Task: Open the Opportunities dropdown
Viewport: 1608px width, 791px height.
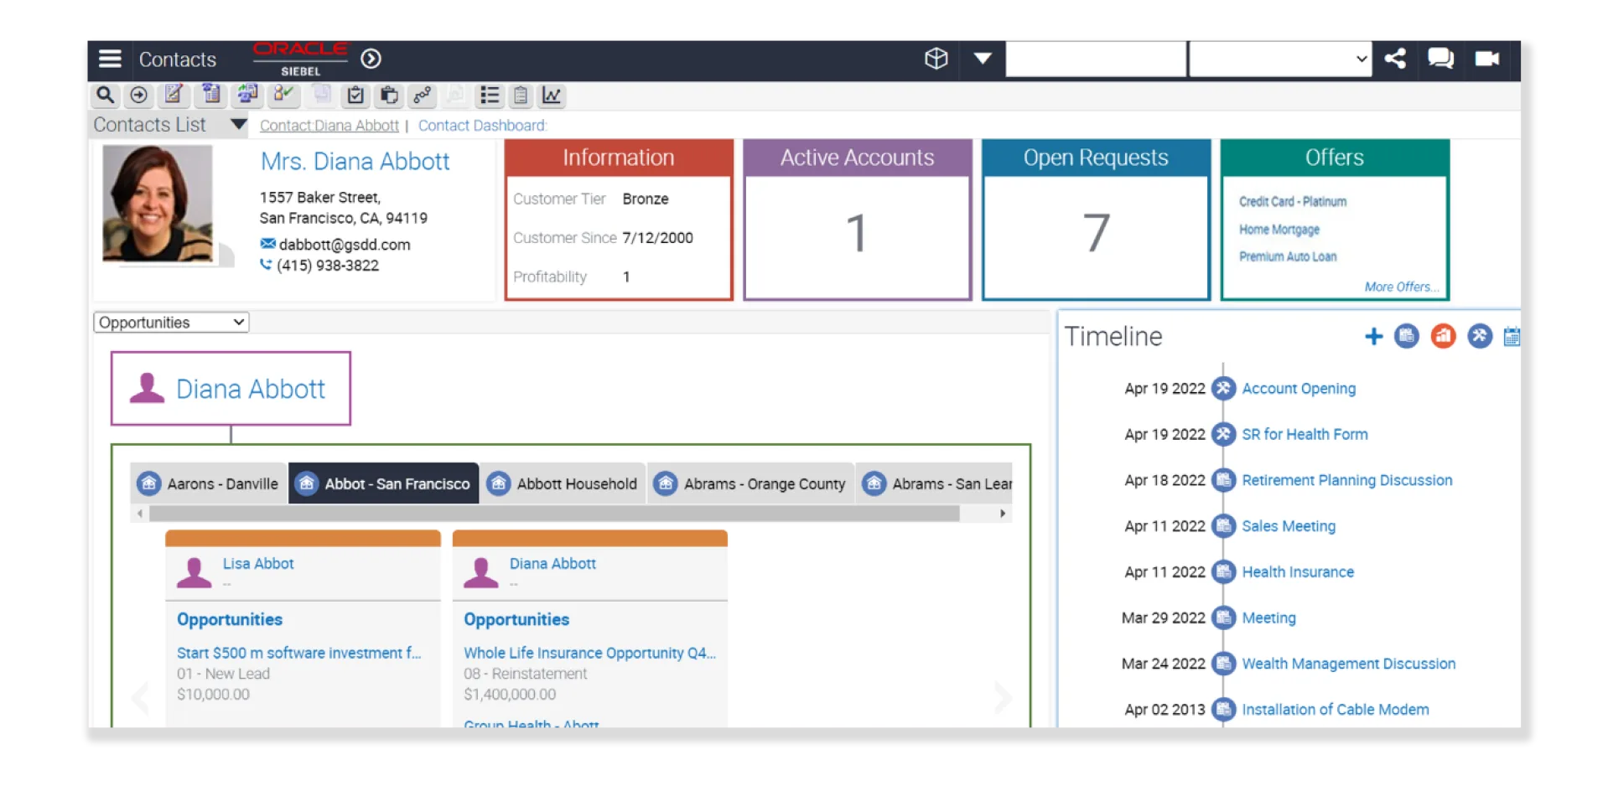Action: click(x=171, y=323)
